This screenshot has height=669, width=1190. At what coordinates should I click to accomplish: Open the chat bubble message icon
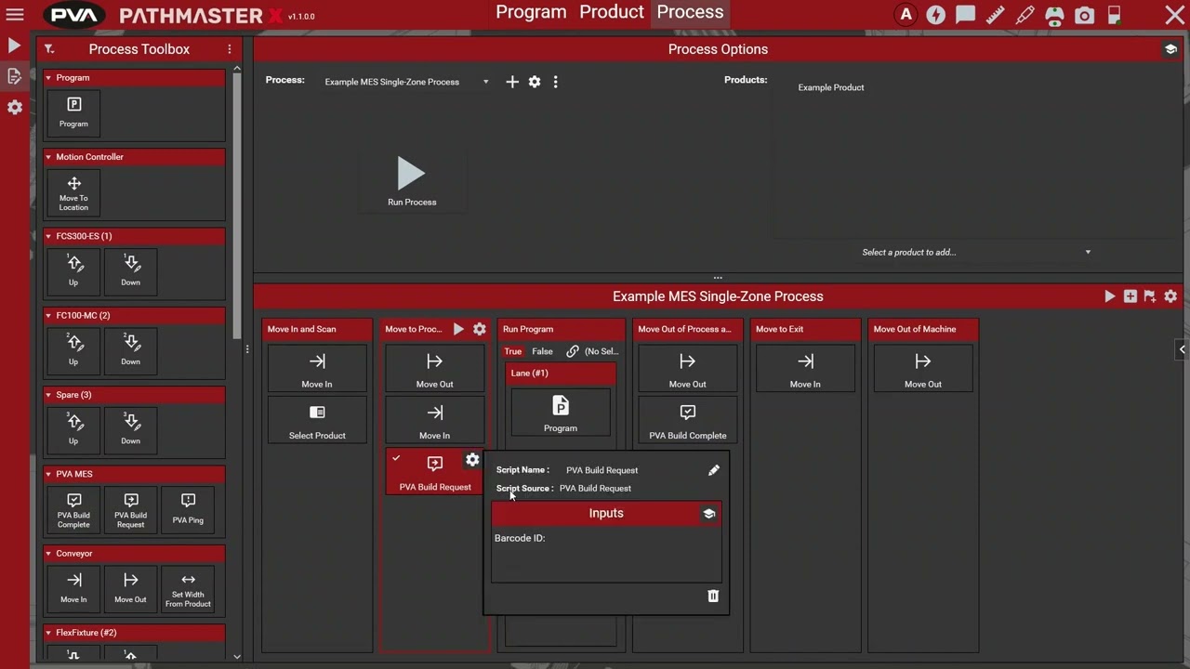[965, 15]
